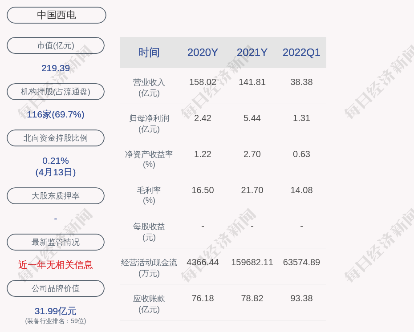Image resolution: width=414 pixels, height=332 pixels.
Task: Click cash flow value 159682.11
Action: (252, 262)
